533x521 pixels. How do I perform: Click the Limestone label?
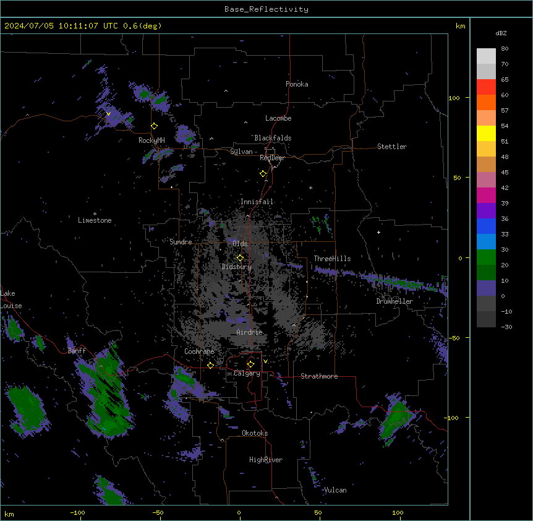coord(95,220)
